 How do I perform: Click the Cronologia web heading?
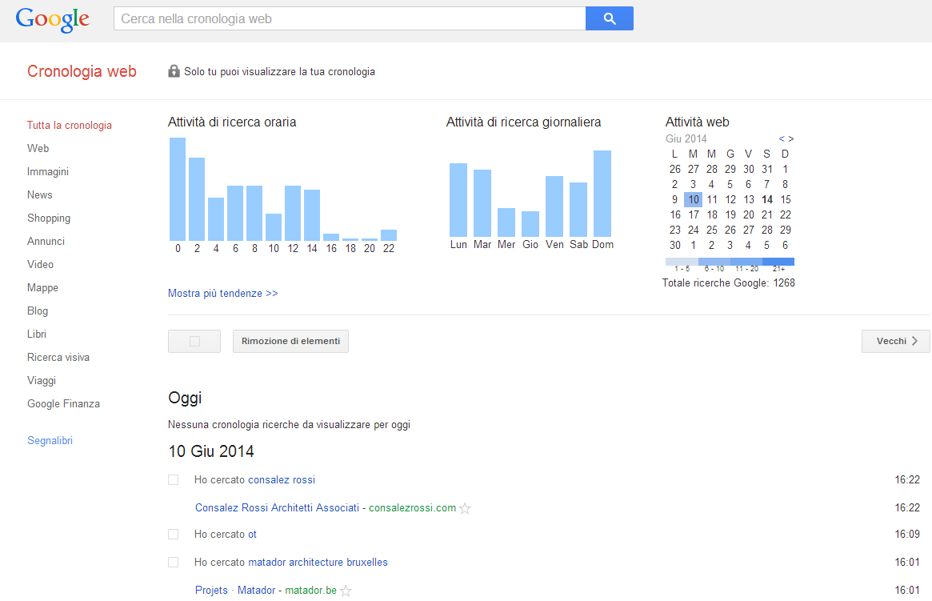pyautogui.click(x=82, y=71)
